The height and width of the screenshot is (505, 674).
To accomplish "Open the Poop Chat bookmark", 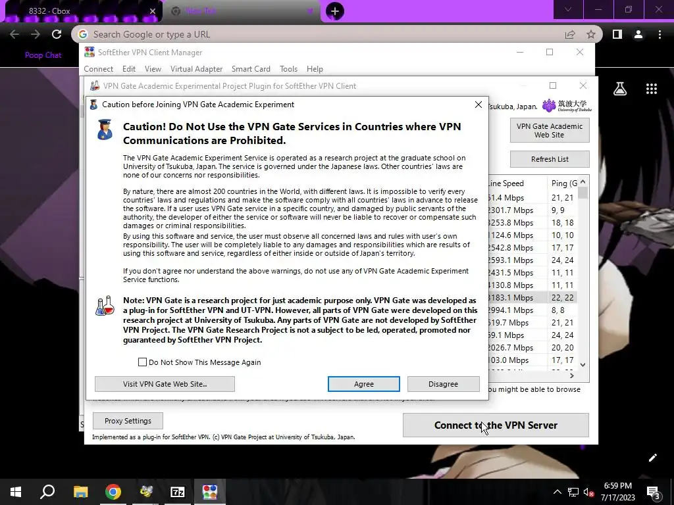I will click(43, 55).
